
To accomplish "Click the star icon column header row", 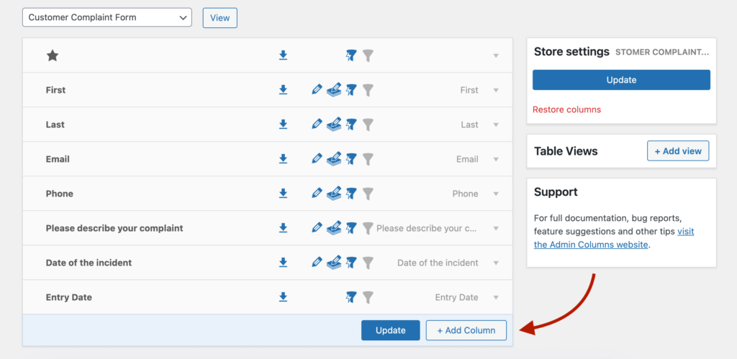I will 52,55.
